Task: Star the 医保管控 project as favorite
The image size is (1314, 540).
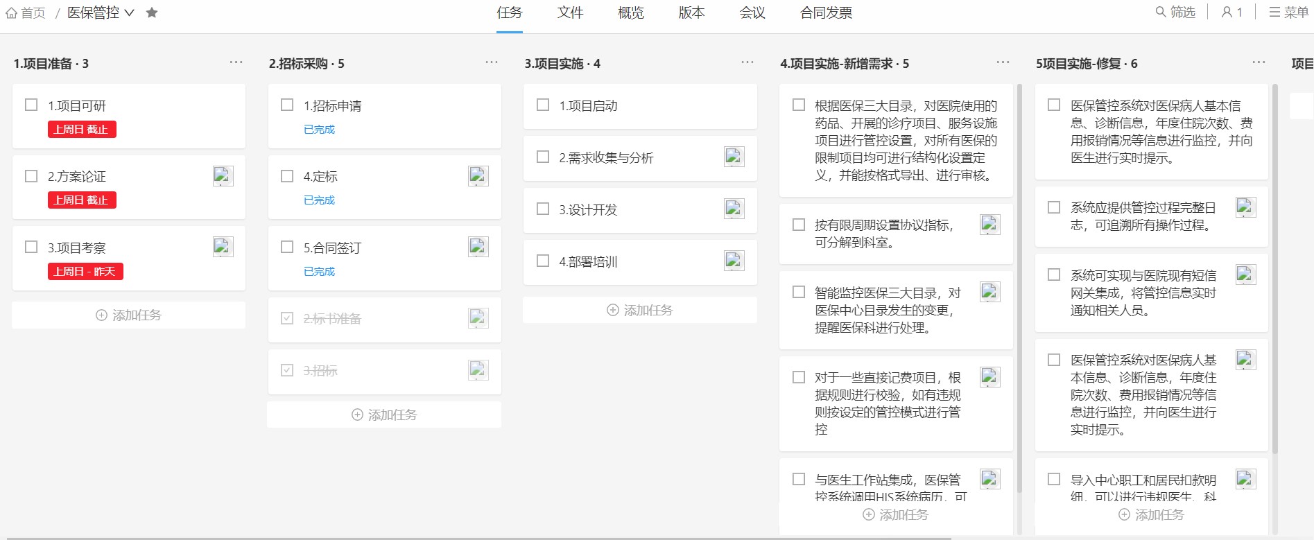Action: pyautogui.click(x=152, y=12)
